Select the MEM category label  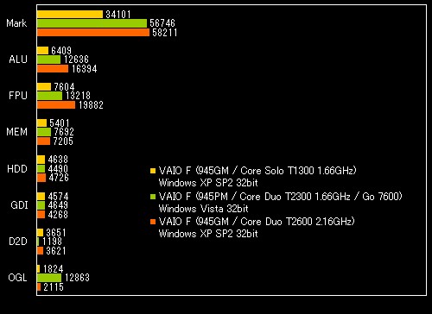(x=16, y=132)
